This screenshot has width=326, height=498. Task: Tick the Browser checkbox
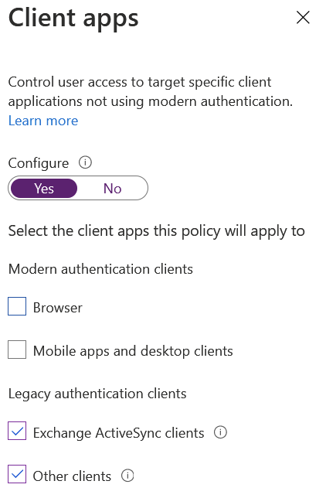17,306
